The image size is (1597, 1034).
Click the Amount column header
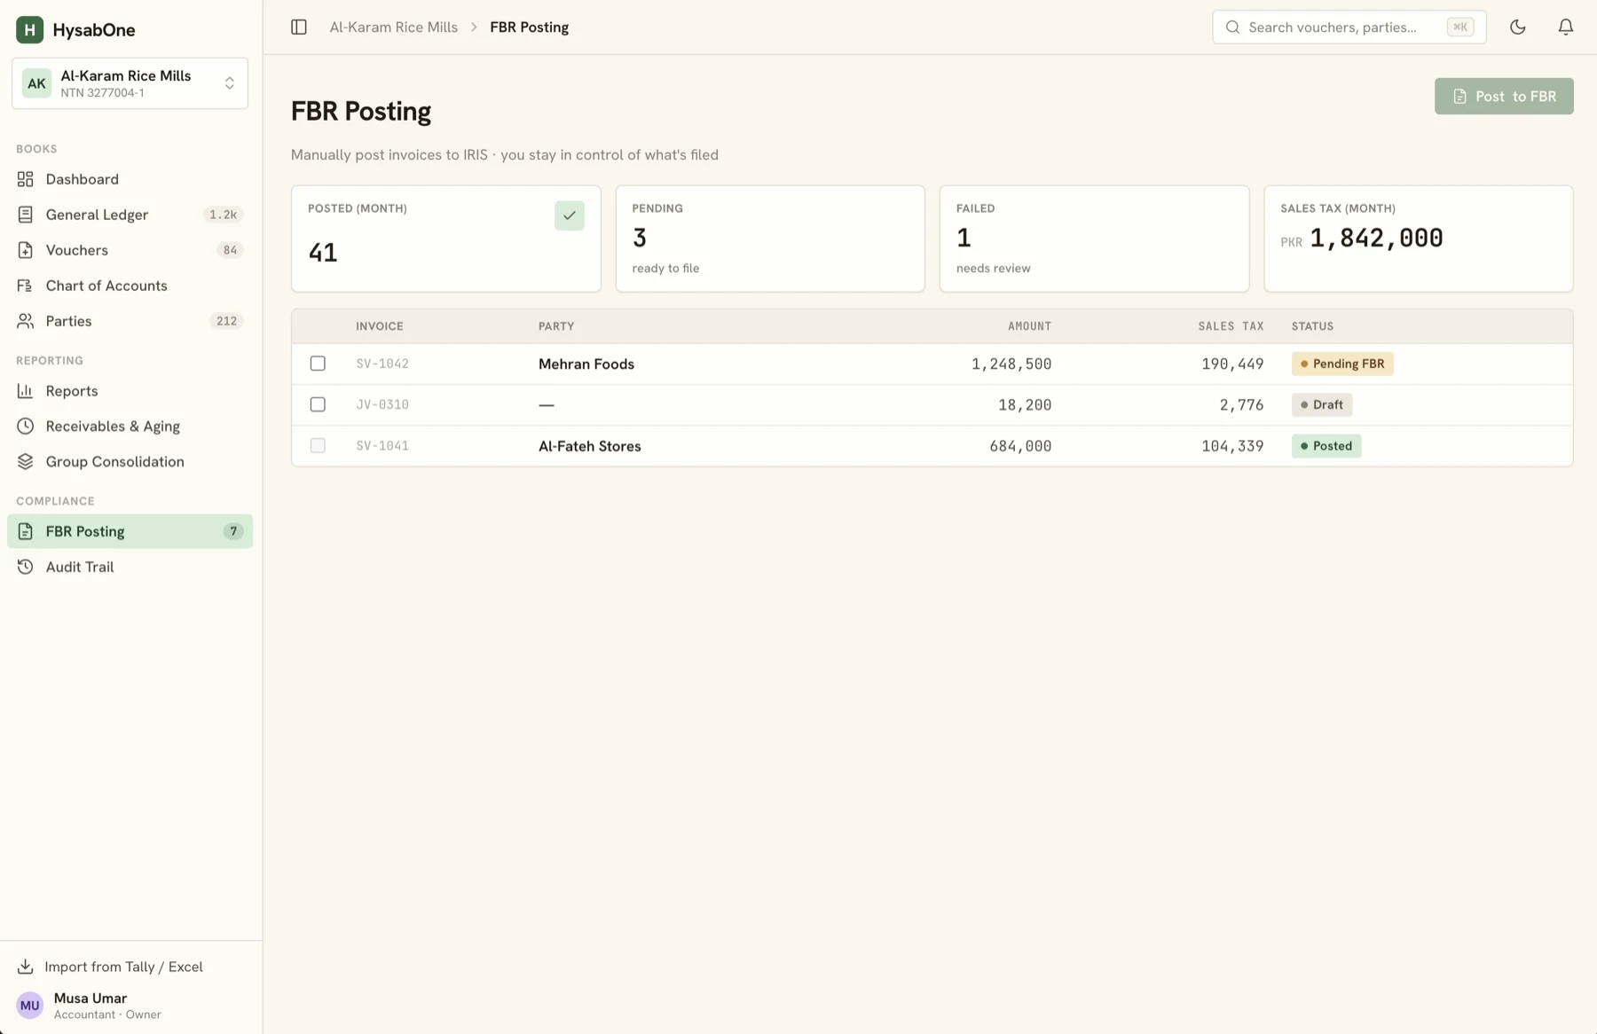tap(1029, 326)
